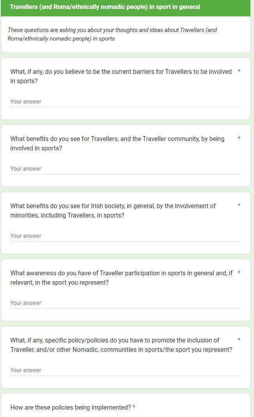Click the required asterisk on Irish society question

(239, 205)
